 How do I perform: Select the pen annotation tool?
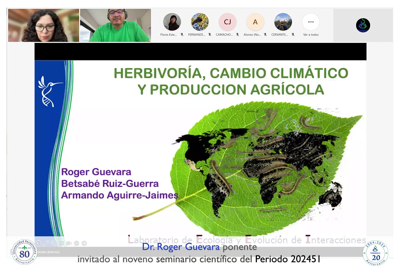(46, 243)
